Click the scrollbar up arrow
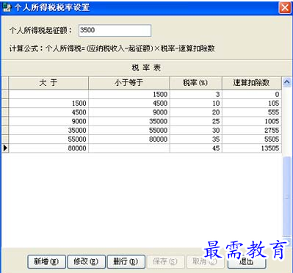This screenshot has width=293, height=273. click(x=286, y=82)
